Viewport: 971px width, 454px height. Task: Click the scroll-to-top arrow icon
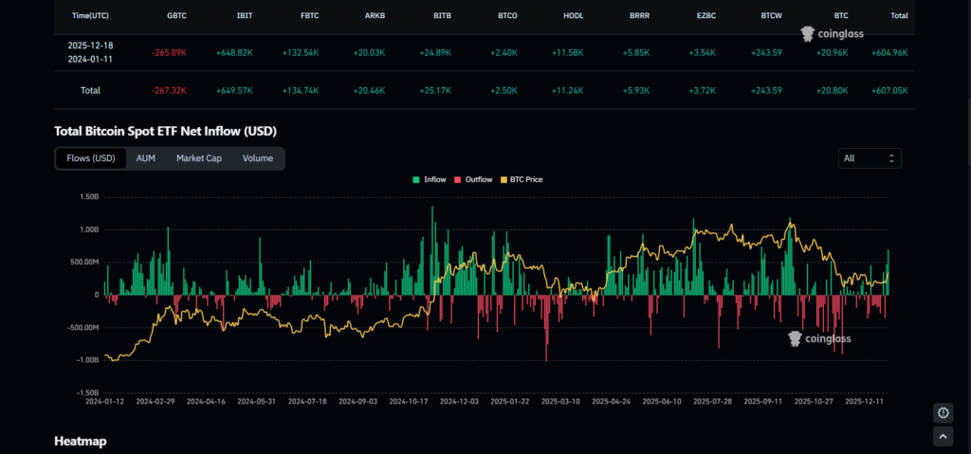(x=942, y=436)
